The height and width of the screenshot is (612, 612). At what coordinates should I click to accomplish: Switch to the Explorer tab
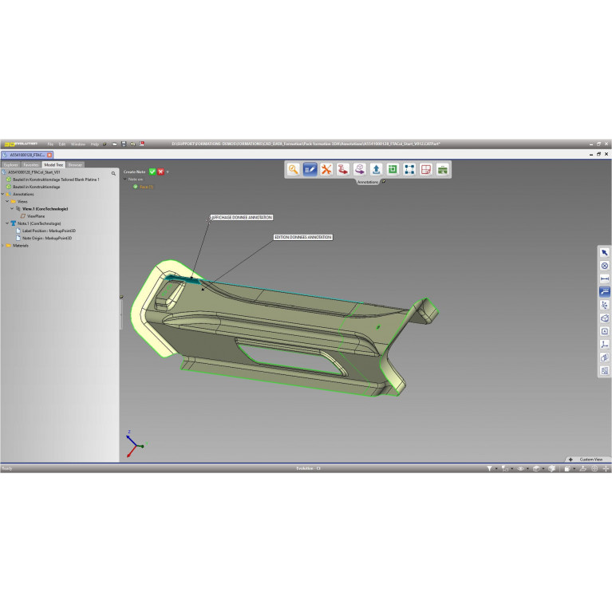pyautogui.click(x=11, y=164)
